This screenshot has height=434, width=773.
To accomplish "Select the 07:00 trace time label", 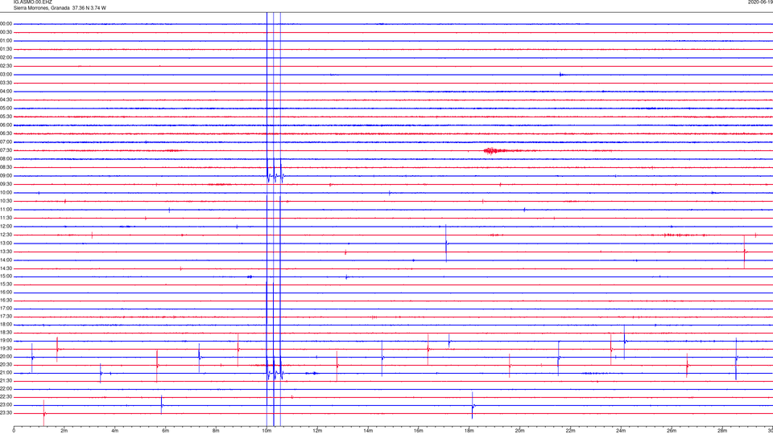I will pyautogui.click(x=6, y=142).
